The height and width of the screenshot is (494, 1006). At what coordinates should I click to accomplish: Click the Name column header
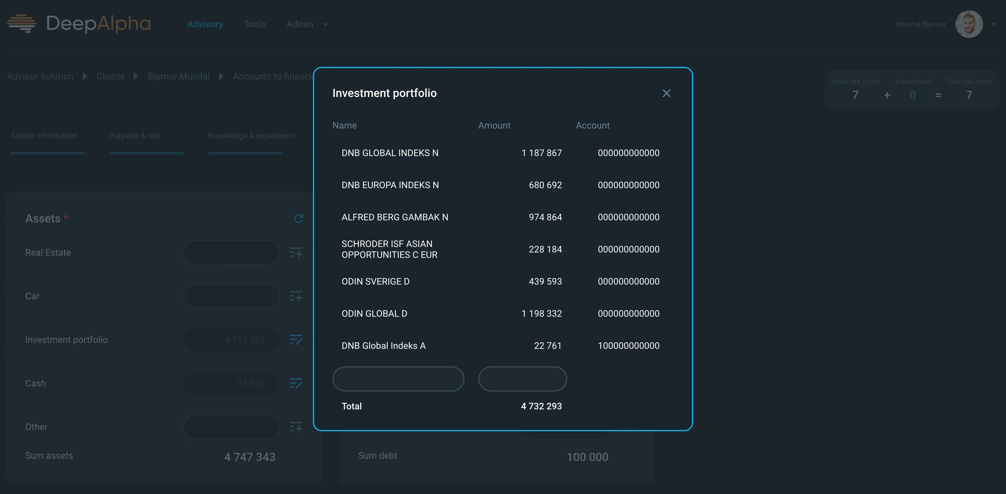coord(345,125)
